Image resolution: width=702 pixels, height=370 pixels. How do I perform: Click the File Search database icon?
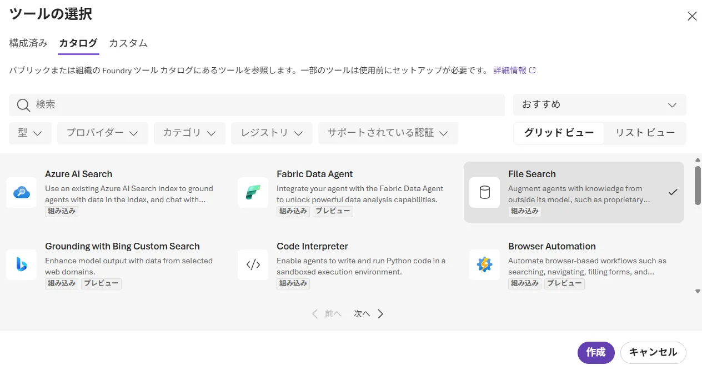click(x=484, y=192)
